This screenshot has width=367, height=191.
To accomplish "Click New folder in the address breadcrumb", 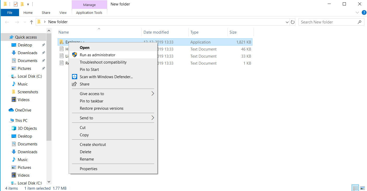I will (x=58, y=22).
